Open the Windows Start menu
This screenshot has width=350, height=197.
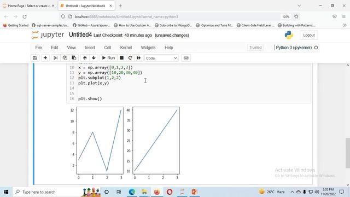click(6, 192)
